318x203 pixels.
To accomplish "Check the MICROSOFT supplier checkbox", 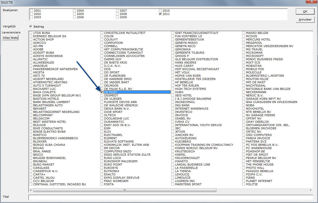I will pyautogui.click(x=243, y=56).
